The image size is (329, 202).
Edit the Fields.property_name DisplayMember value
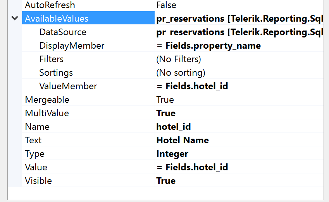coord(208,46)
